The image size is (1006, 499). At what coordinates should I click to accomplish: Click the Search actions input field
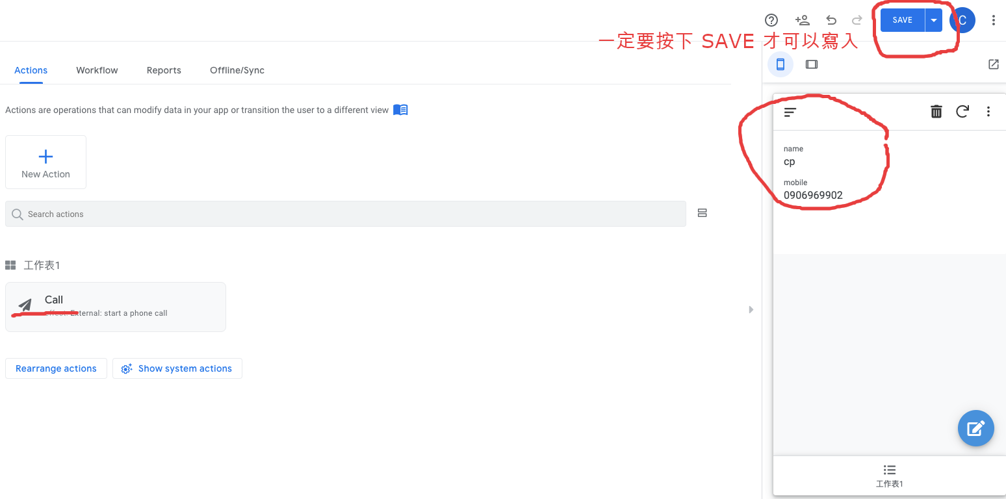click(345, 214)
